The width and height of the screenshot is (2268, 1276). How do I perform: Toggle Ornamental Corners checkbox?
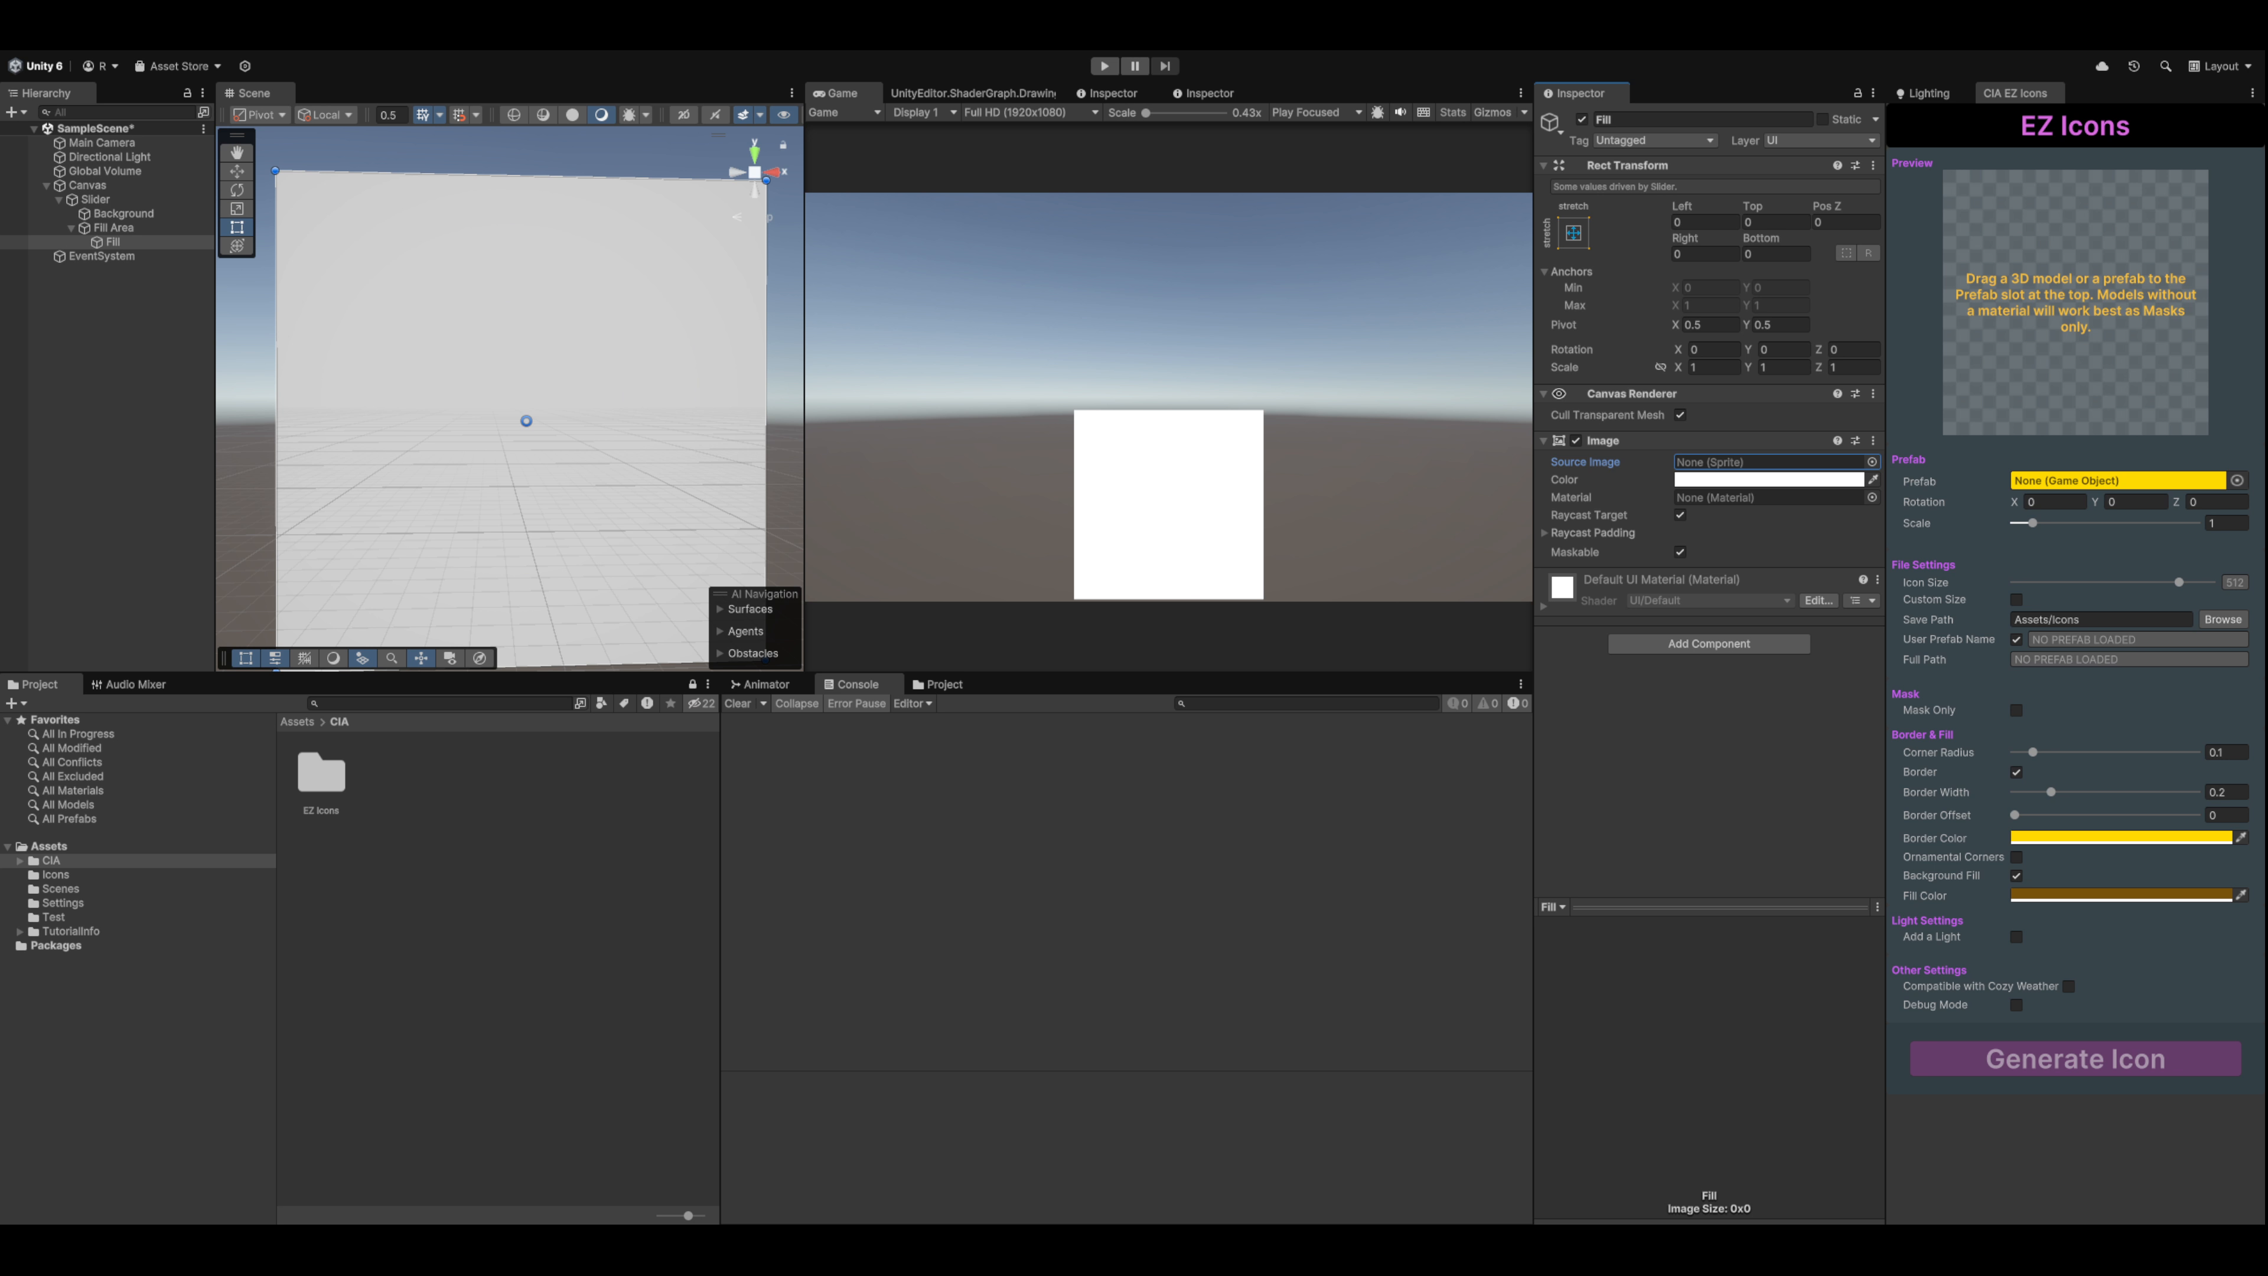(2016, 858)
